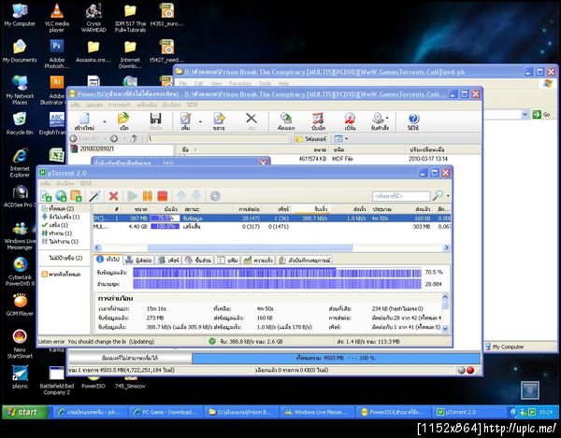Open µTorrent Files tab

(x=228, y=261)
